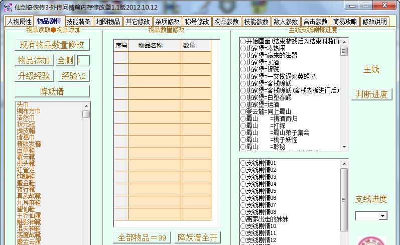Select the 敌人参数 tab

tap(286, 22)
